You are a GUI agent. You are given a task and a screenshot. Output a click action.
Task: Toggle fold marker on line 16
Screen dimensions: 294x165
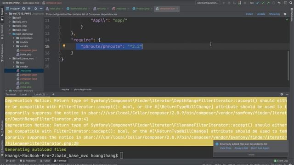click(x=60, y=53)
